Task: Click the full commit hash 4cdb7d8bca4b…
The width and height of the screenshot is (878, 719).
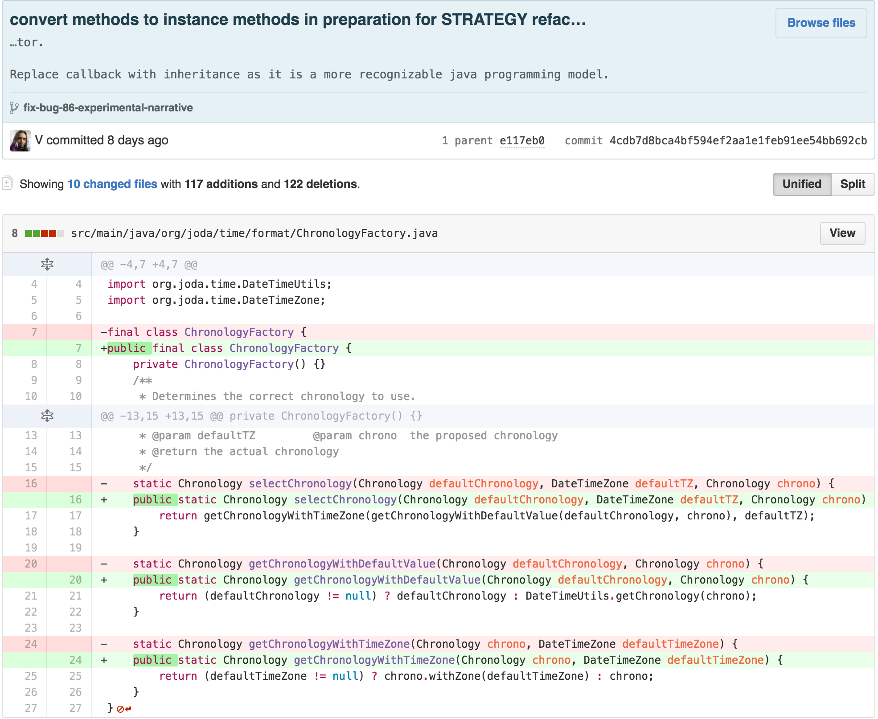Action: click(x=738, y=141)
